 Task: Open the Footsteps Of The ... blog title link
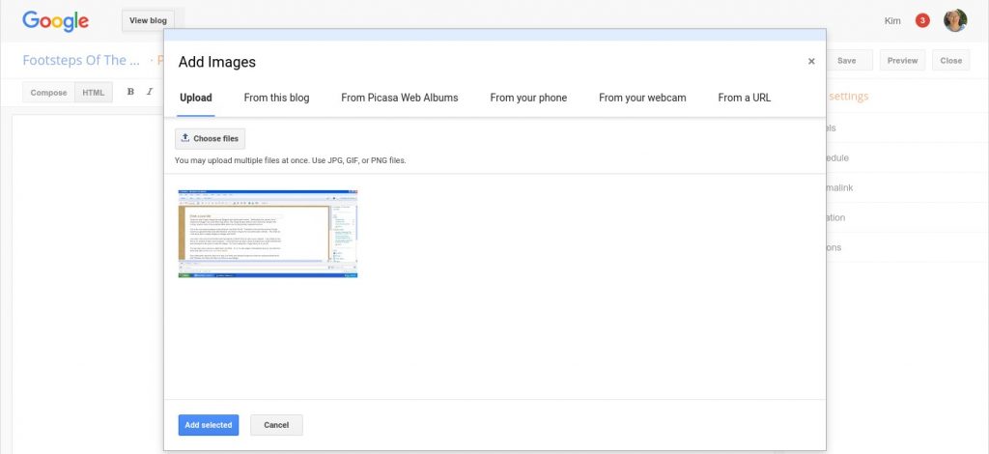(x=81, y=61)
